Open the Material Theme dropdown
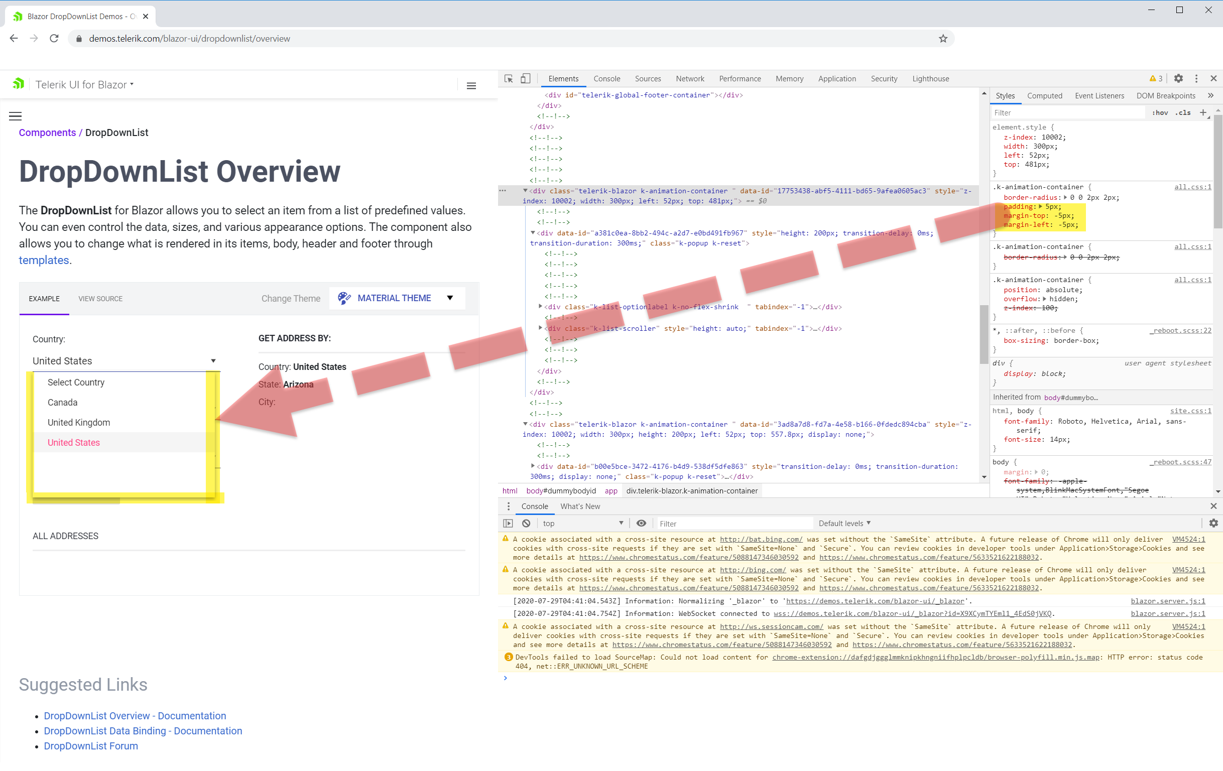The height and width of the screenshot is (771, 1223). point(397,298)
